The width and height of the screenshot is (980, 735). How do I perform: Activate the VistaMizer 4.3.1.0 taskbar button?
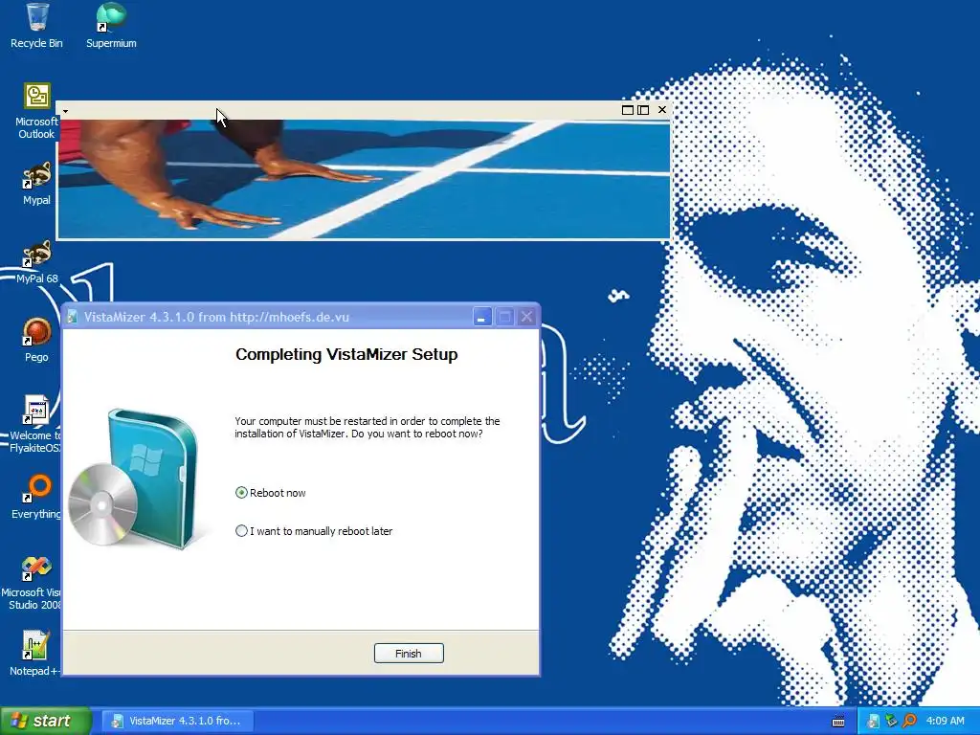[x=177, y=721]
